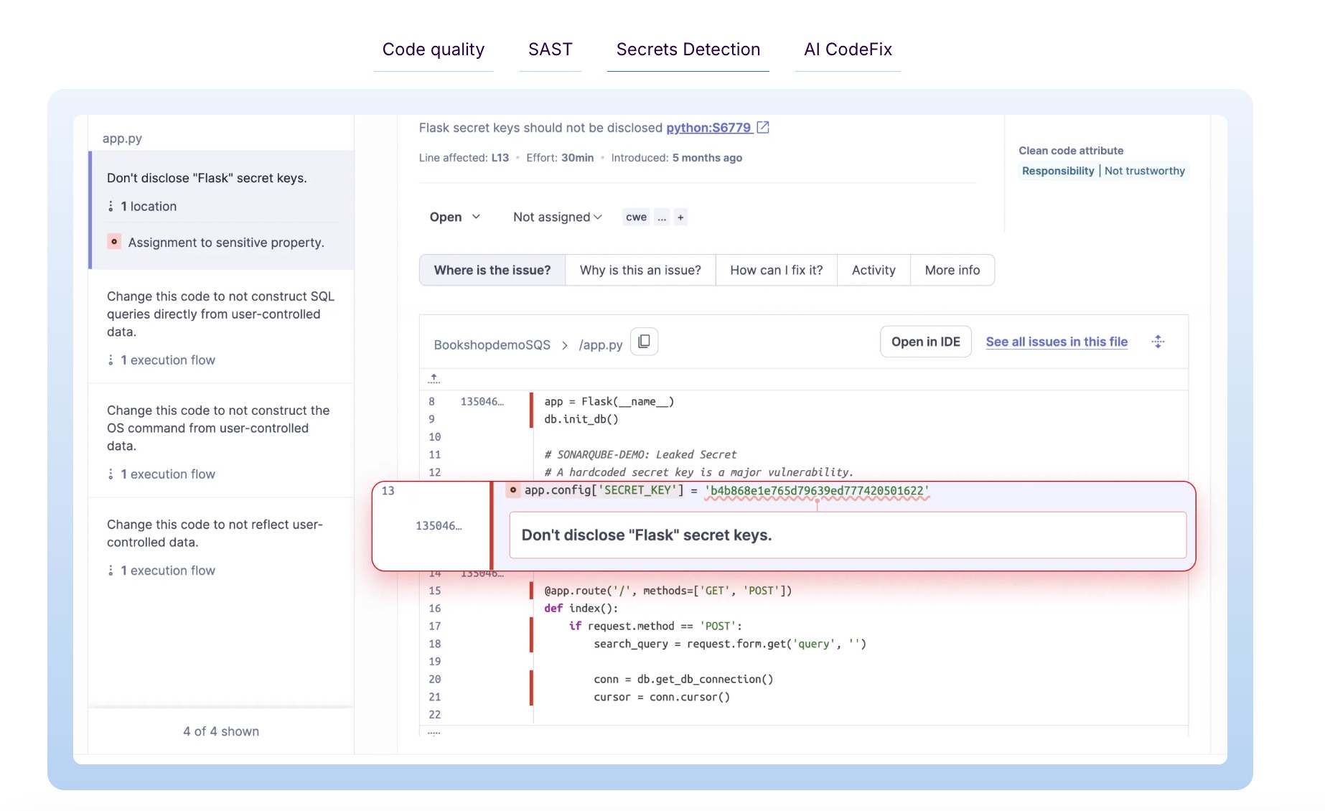Expand the 1 location flow entry
Viewport: 1325px width, 811px height.
pos(148,207)
